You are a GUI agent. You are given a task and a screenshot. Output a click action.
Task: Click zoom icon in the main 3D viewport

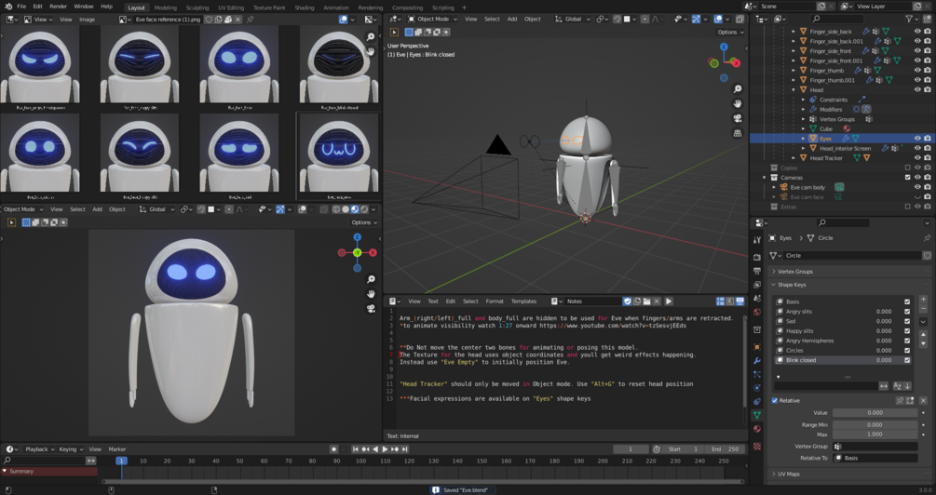(738, 89)
